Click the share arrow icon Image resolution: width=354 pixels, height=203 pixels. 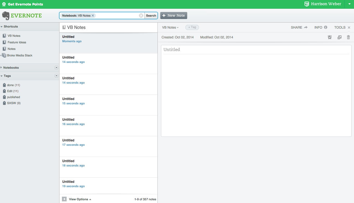pyautogui.click(x=306, y=27)
